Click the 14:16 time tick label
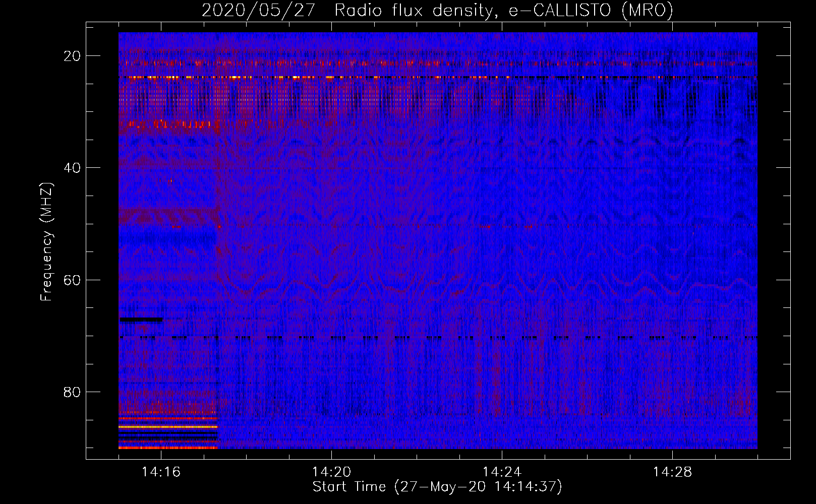 click(161, 472)
